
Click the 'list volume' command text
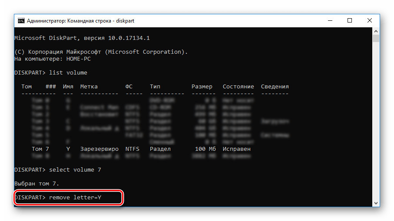click(68, 72)
